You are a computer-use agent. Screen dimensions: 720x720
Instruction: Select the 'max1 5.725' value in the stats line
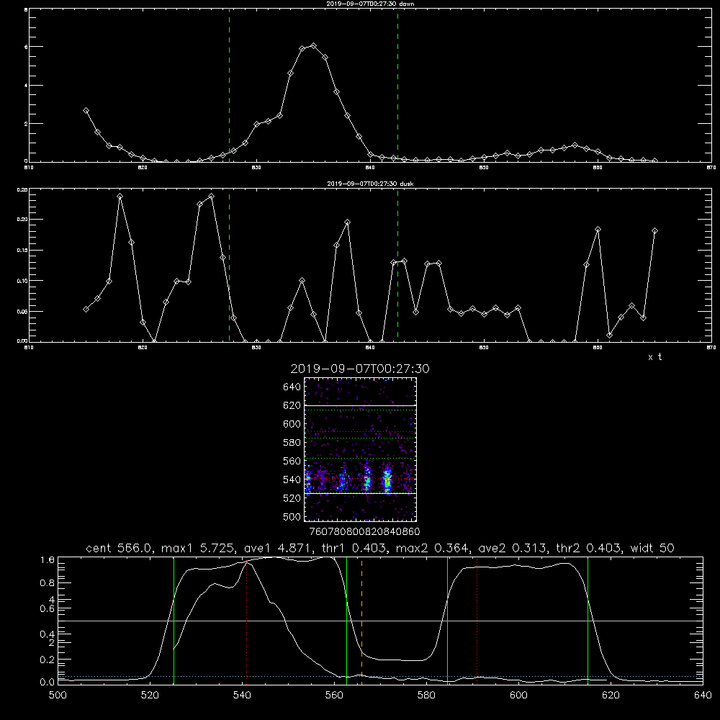click(x=199, y=548)
